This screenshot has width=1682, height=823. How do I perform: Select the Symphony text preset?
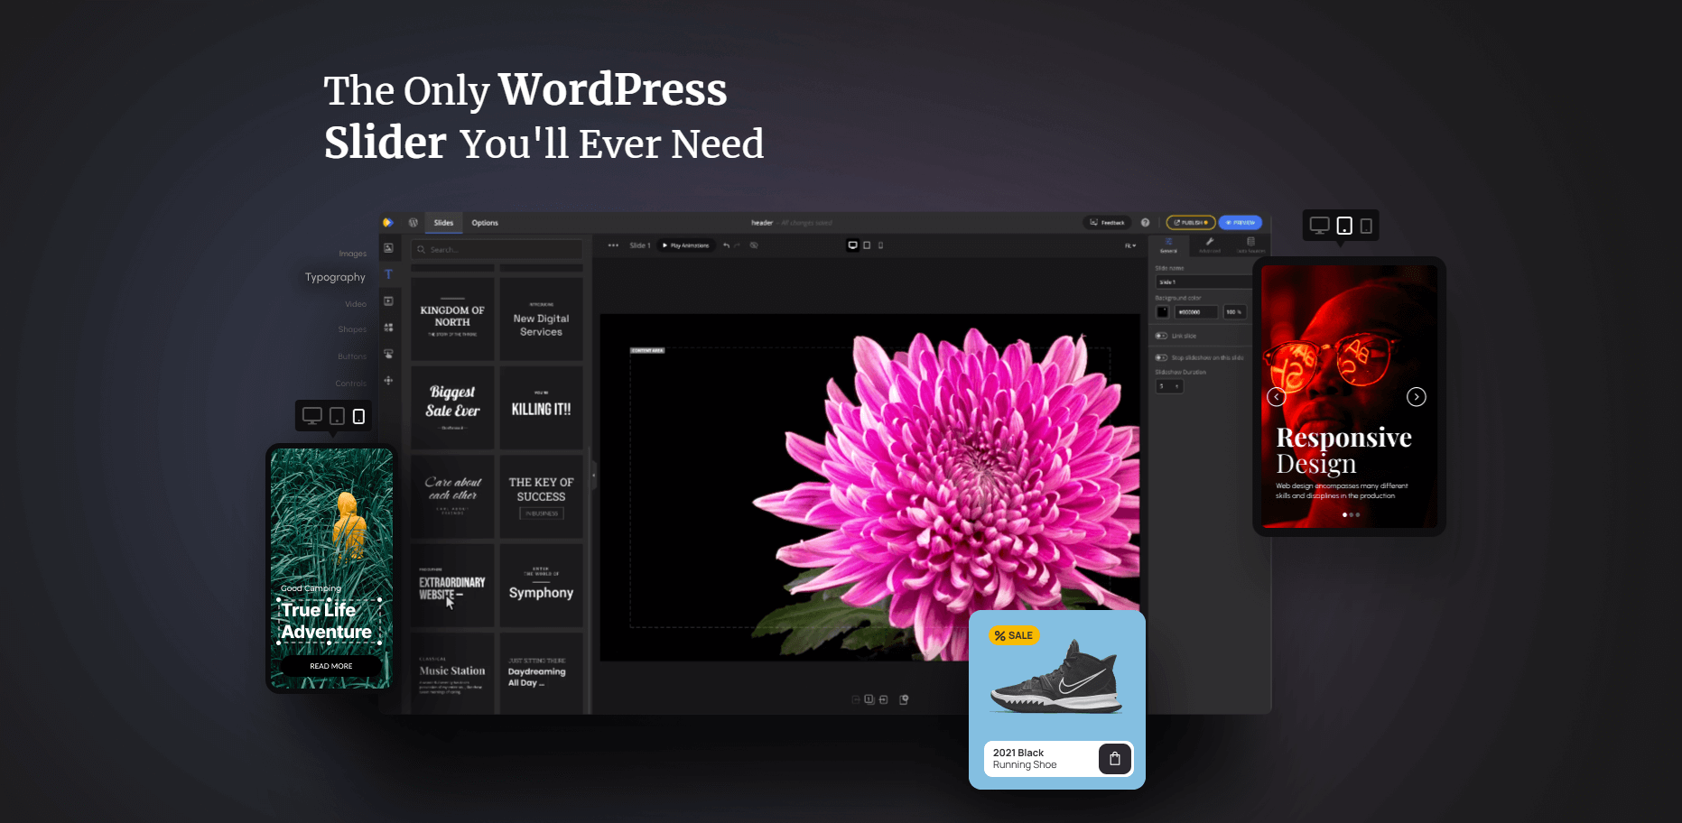pyautogui.click(x=541, y=585)
